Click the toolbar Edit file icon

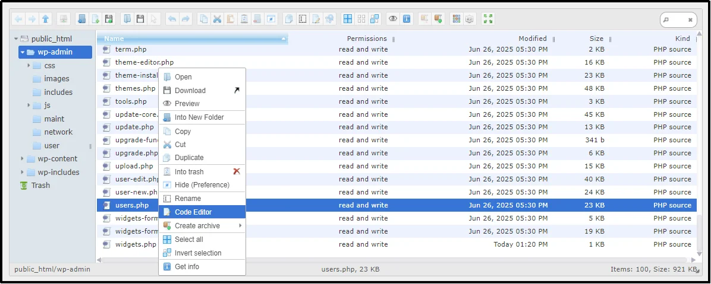(316, 18)
